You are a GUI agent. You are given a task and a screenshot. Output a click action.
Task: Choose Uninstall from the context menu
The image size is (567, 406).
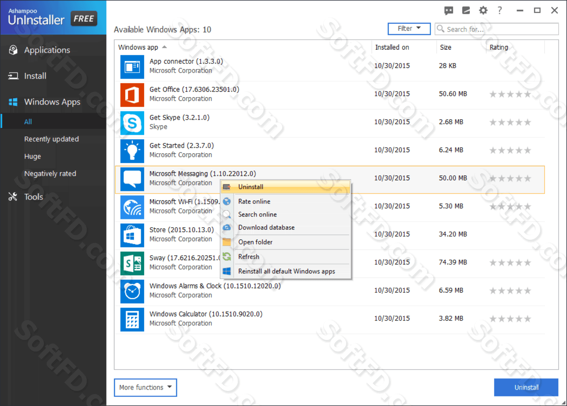(285, 187)
